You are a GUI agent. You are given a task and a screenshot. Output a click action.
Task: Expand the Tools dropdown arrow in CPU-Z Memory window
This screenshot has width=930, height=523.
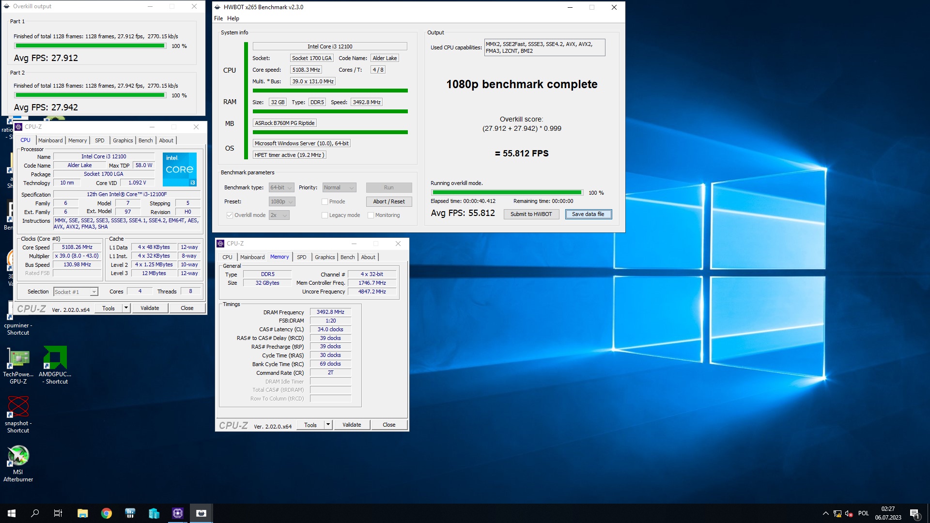click(x=328, y=425)
